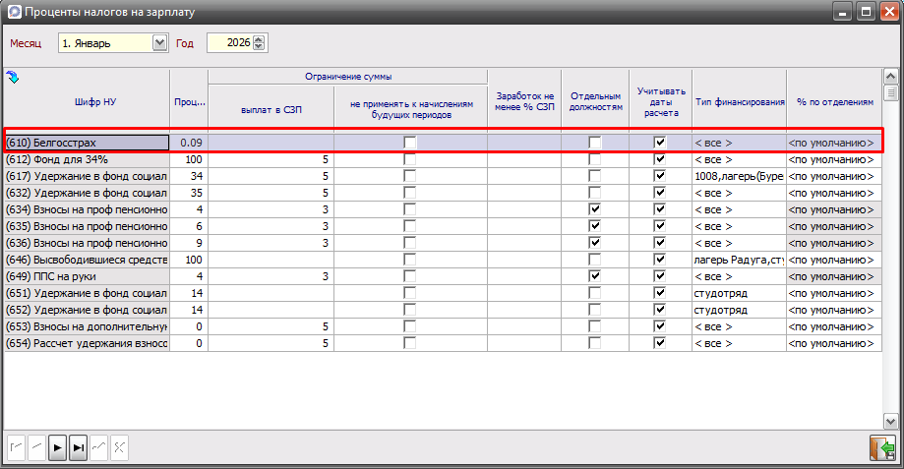Click the blue arrow icon in grid corner
904x469 pixels.
tap(13, 77)
